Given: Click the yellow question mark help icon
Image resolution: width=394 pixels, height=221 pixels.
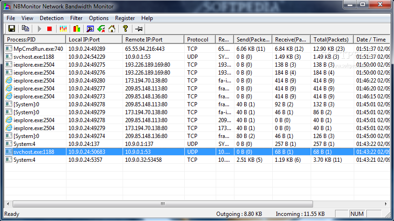Looking at the screenshot, I should 125,28.
